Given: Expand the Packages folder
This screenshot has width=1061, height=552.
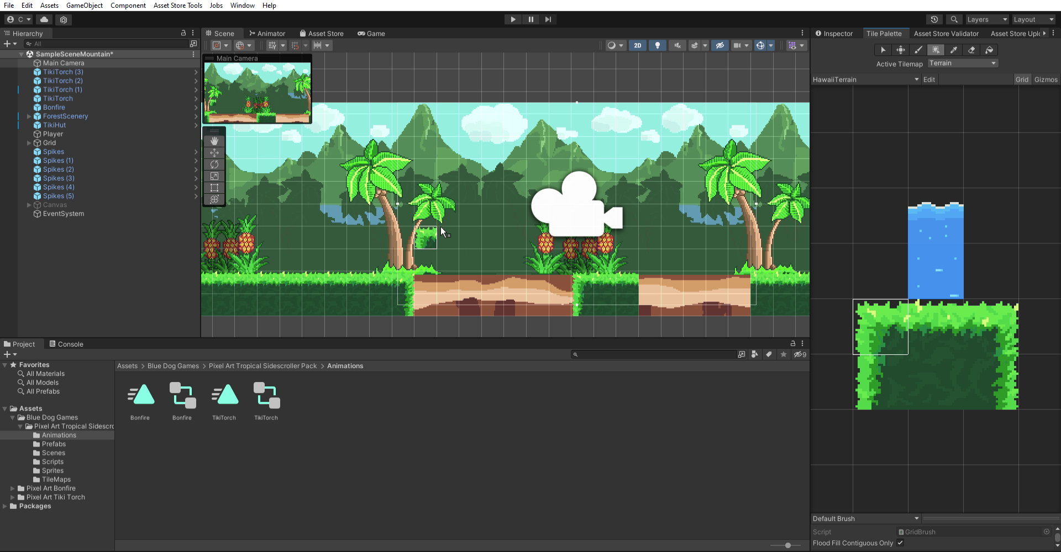Looking at the screenshot, I should point(5,506).
